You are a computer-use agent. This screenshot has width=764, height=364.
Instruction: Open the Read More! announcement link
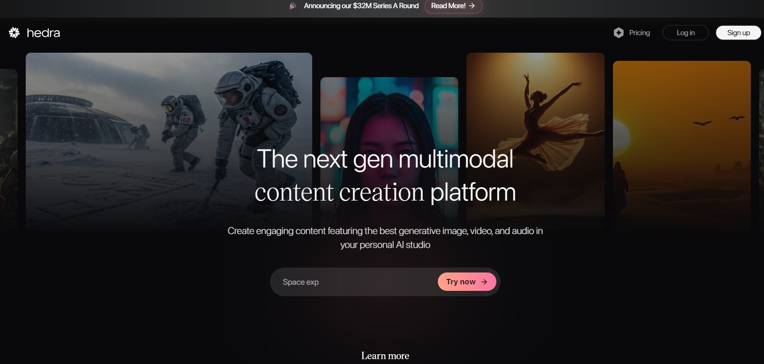click(x=453, y=6)
